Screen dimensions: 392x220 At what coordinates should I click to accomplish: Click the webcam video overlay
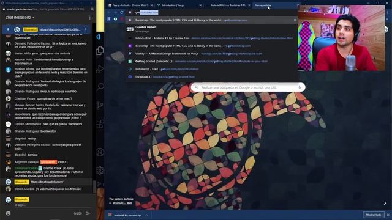click(342, 38)
